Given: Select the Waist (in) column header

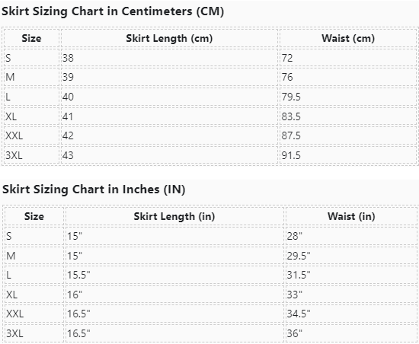Looking at the screenshot, I should [x=351, y=216].
